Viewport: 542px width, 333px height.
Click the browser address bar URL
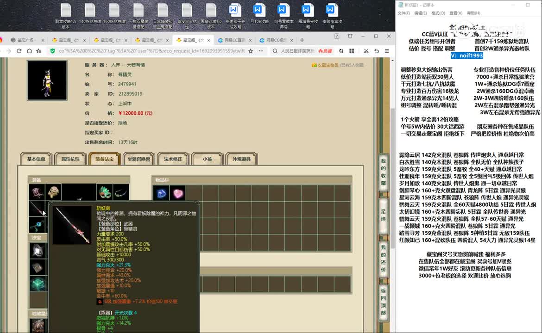point(151,51)
